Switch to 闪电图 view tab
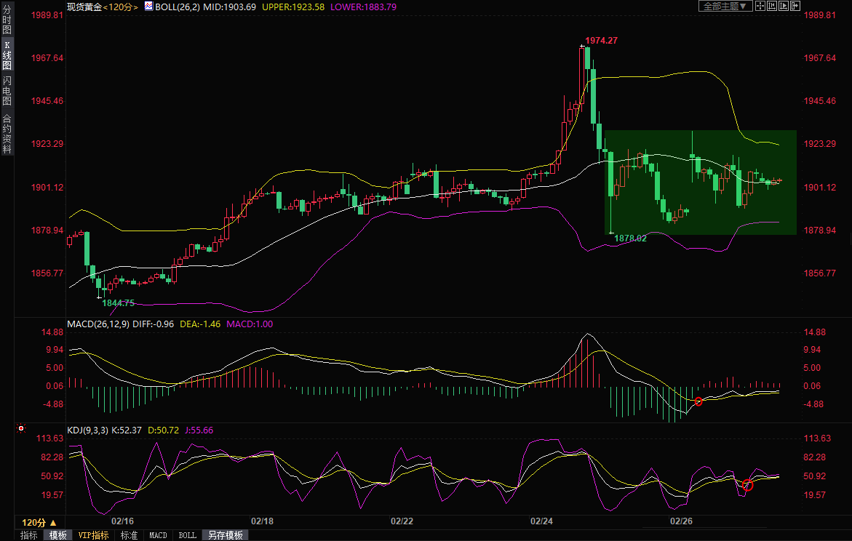852x541 pixels. (7, 91)
